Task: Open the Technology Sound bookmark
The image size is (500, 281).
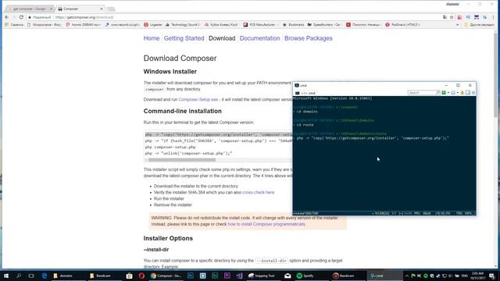Action: pyautogui.click(x=182, y=24)
